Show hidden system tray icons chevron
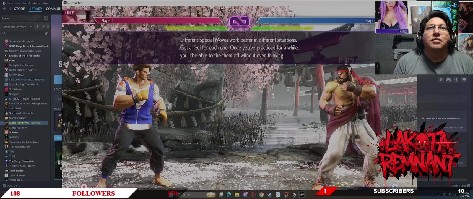This screenshot has height=199, width=473. point(433,195)
